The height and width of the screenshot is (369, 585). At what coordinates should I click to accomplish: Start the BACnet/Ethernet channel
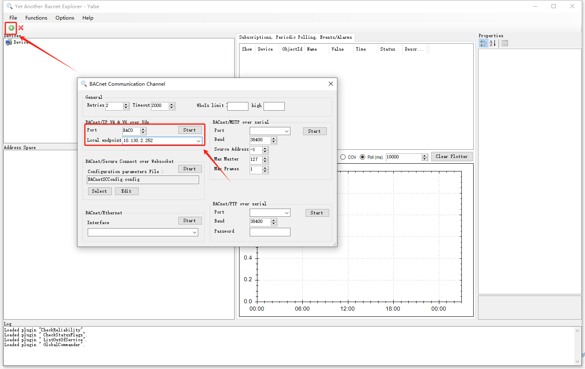(x=190, y=221)
